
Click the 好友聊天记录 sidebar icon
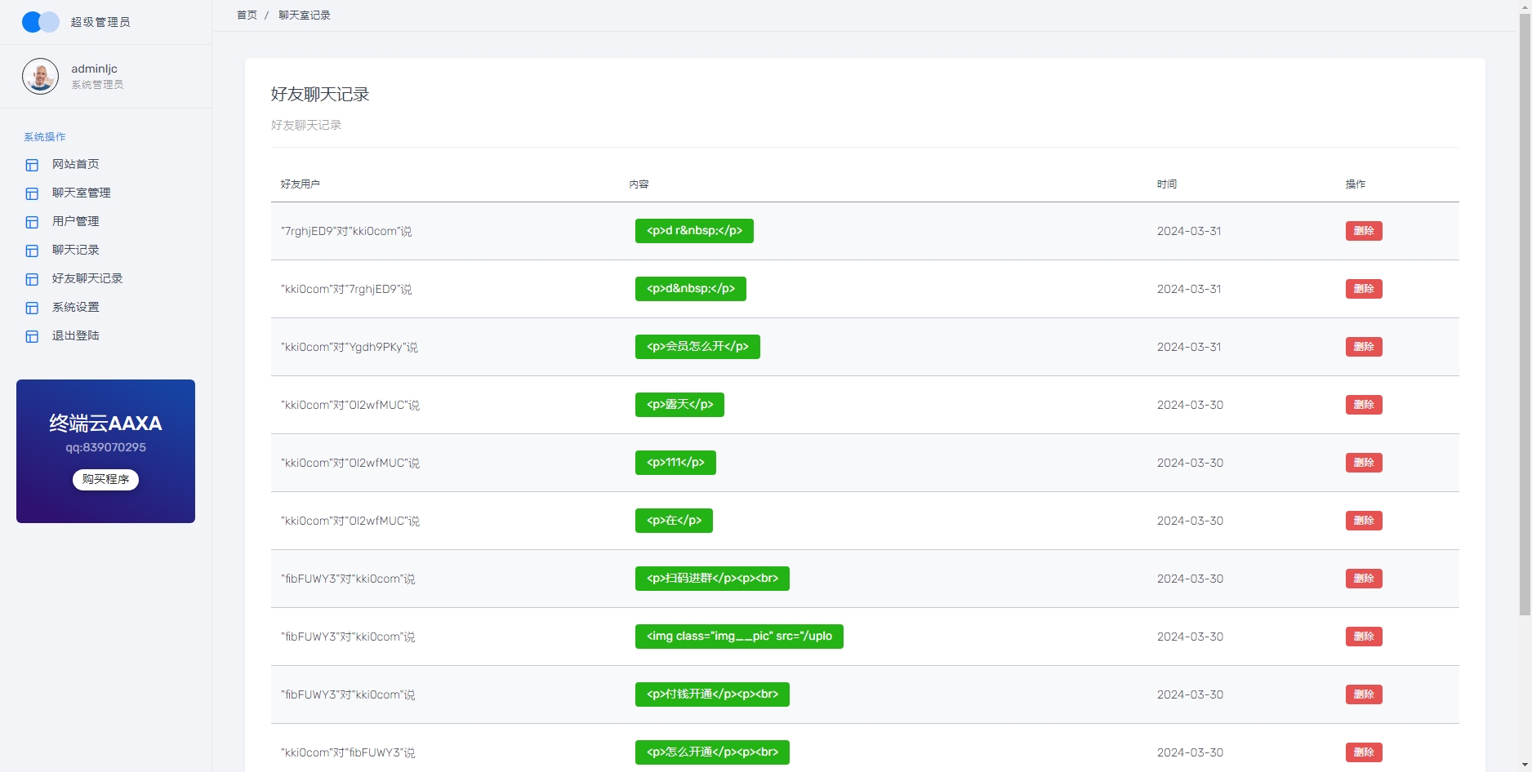click(32, 279)
